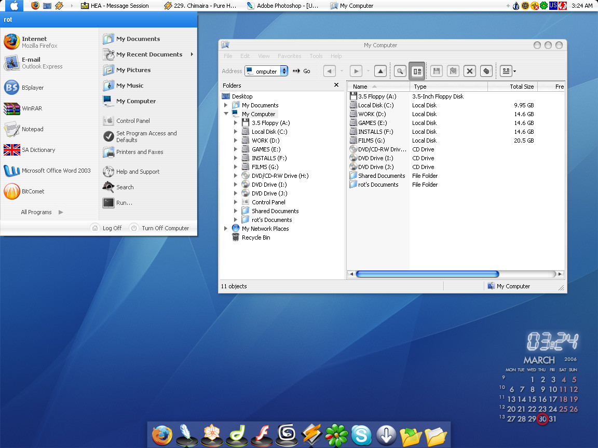Expand Control Panel tree node
The image size is (598, 448).
pos(235,202)
